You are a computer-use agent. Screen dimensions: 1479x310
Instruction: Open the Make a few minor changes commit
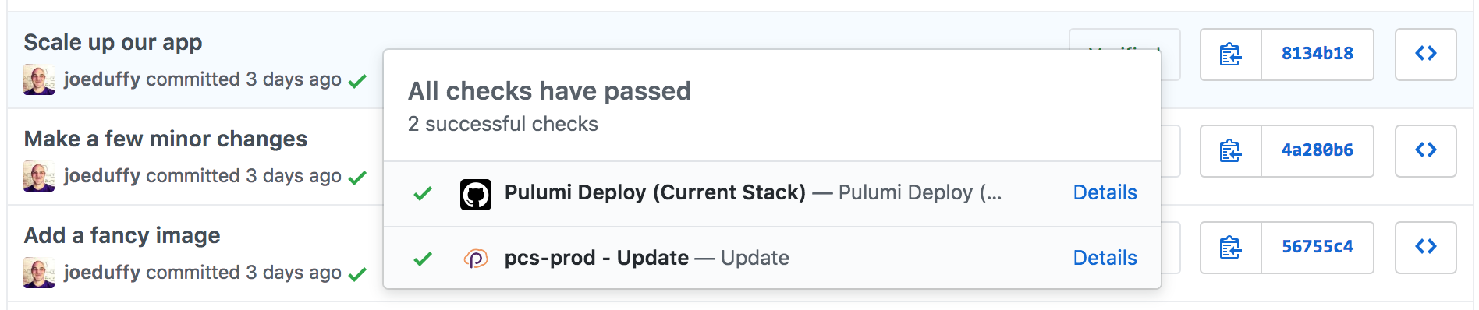[x=165, y=139]
